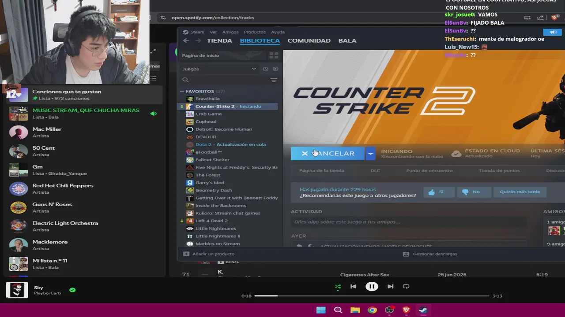Click the Geometry Dash game icon
The height and width of the screenshot is (317, 565).
(189, 190)
